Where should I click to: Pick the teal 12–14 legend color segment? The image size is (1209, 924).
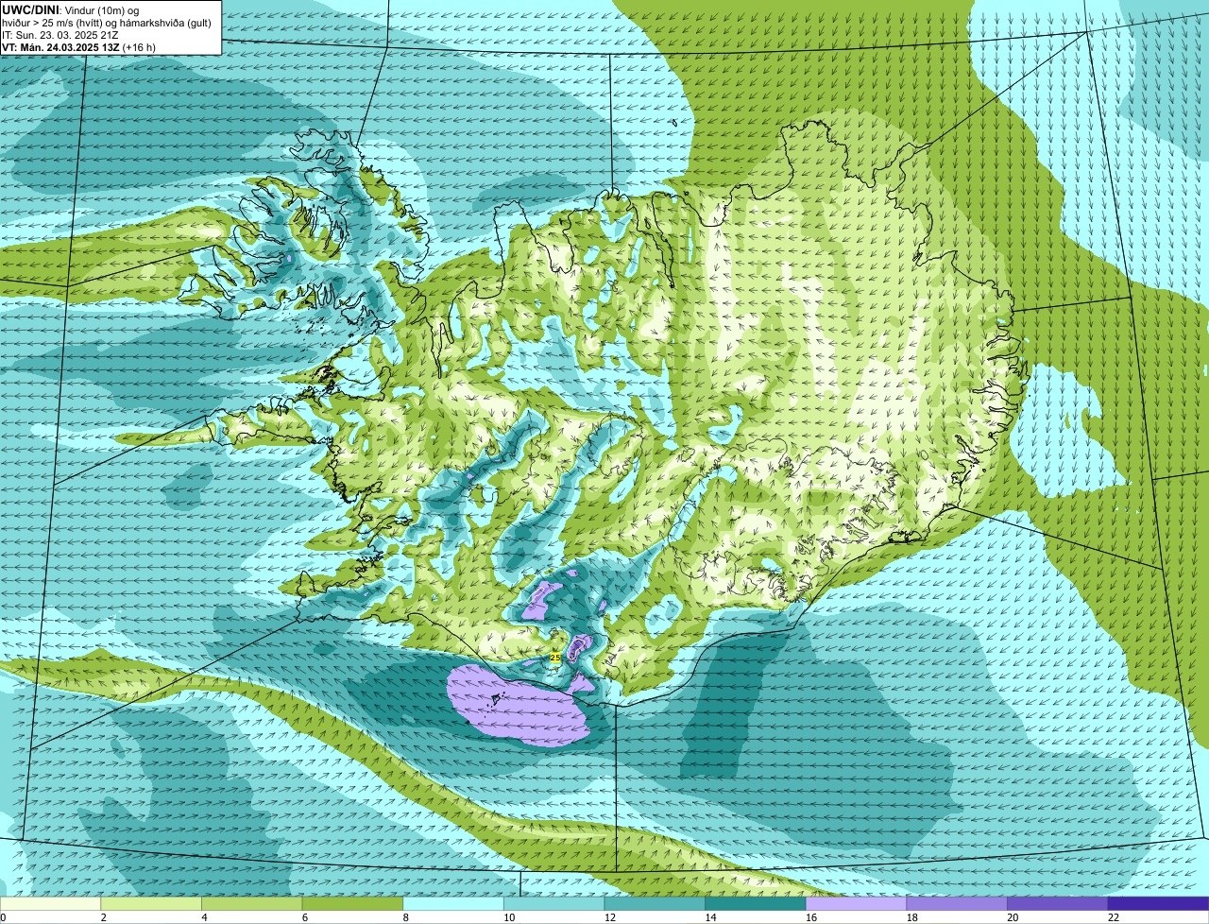point(655,904)
